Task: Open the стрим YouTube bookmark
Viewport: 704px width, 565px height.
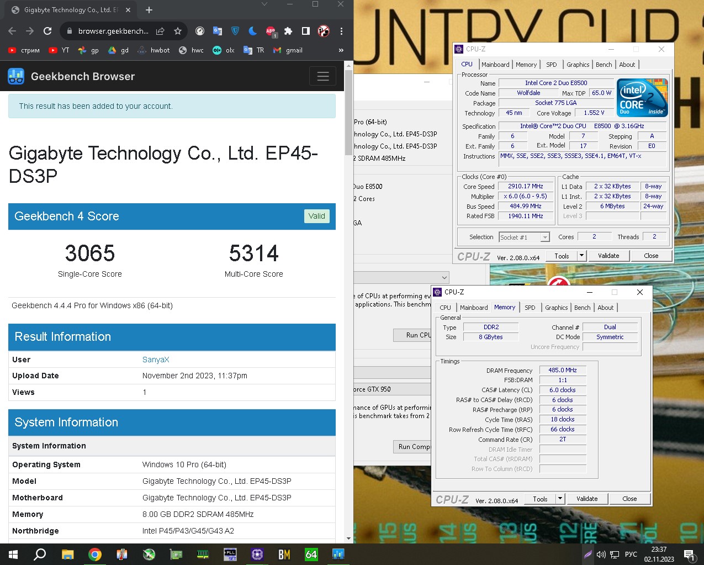Action: pyautogui.click(x=24, y=50)
